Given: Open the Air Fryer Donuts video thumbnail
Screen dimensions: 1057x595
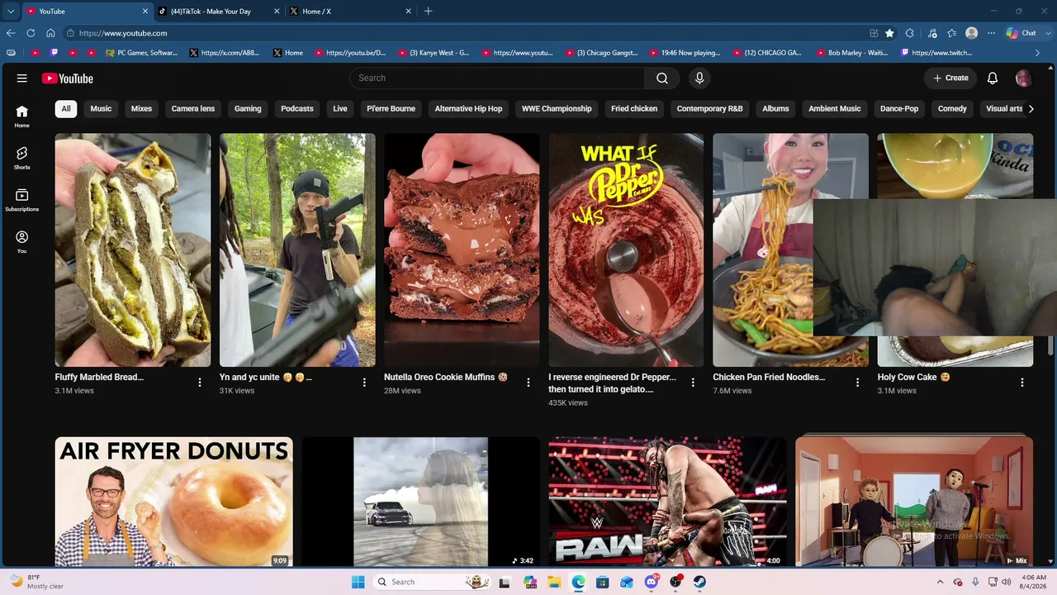Looking at the screenshot, I should 174,502.
